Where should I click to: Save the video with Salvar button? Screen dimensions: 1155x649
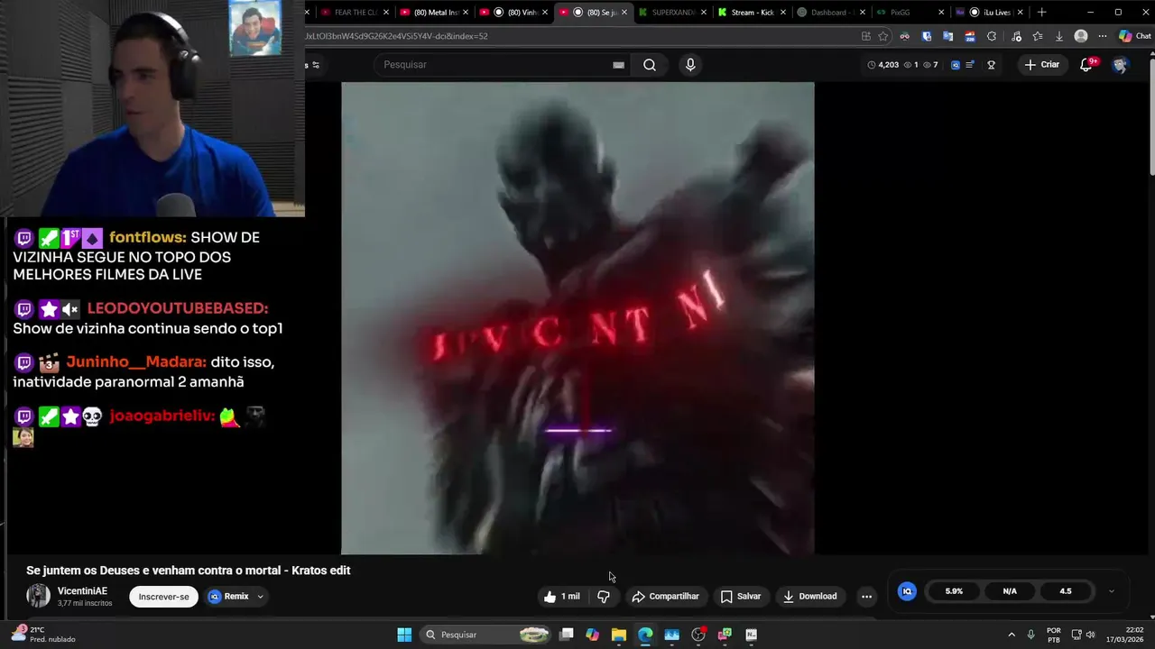click(741, 597)
